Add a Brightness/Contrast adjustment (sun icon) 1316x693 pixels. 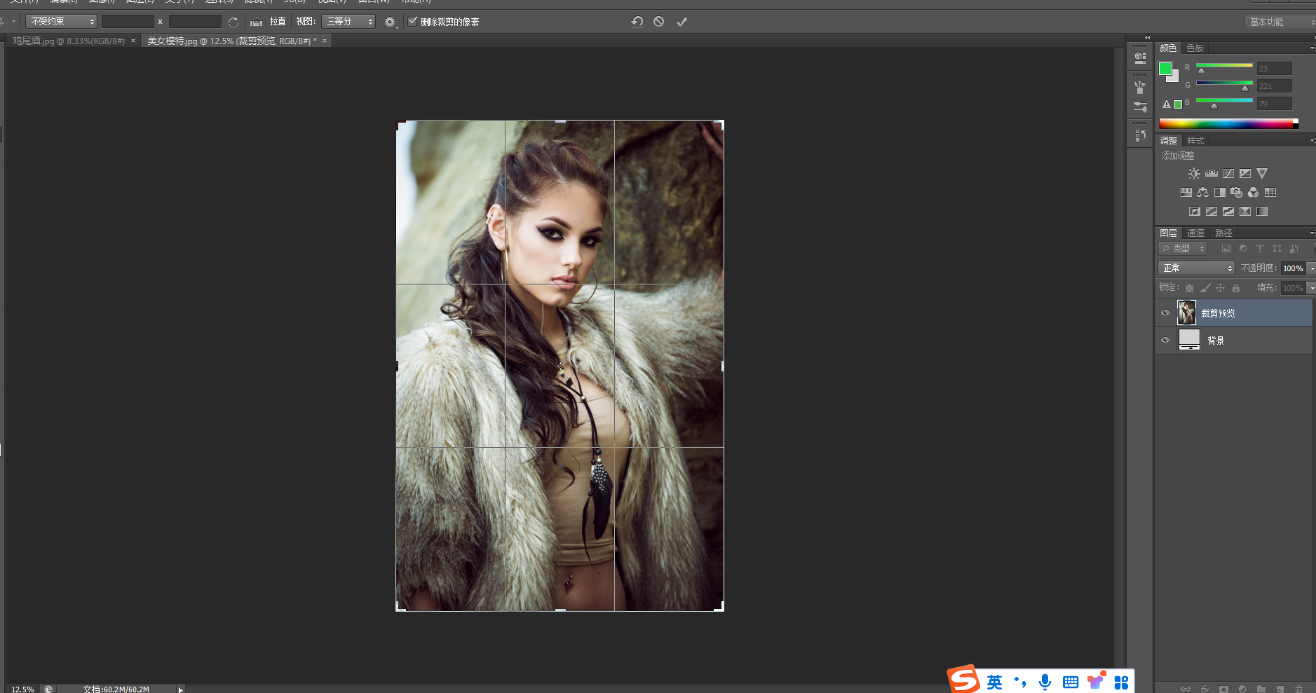1194,174
